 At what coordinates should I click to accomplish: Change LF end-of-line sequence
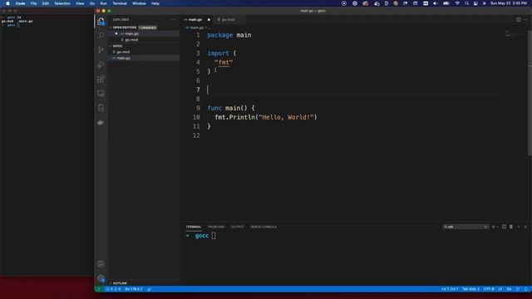(x=500, y=289)
